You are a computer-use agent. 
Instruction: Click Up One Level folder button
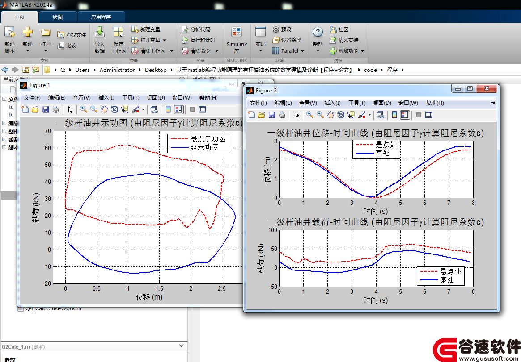(25, 70)
